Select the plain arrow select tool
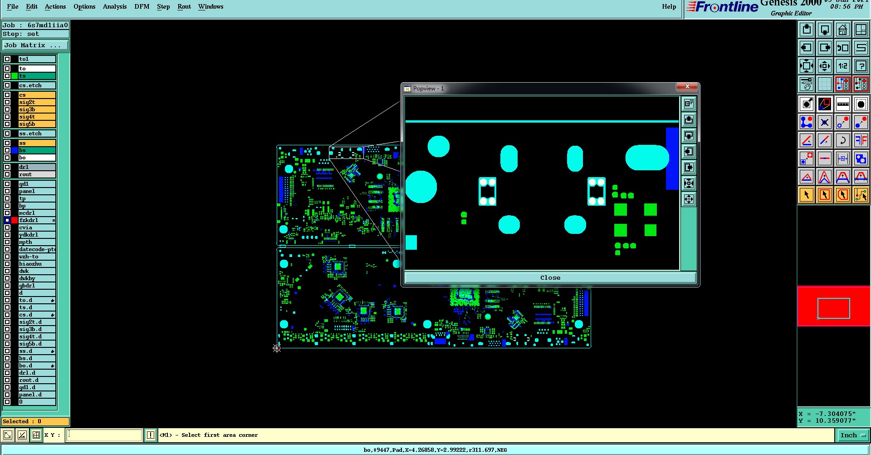The image size is (871, 455). coord(807,195)
